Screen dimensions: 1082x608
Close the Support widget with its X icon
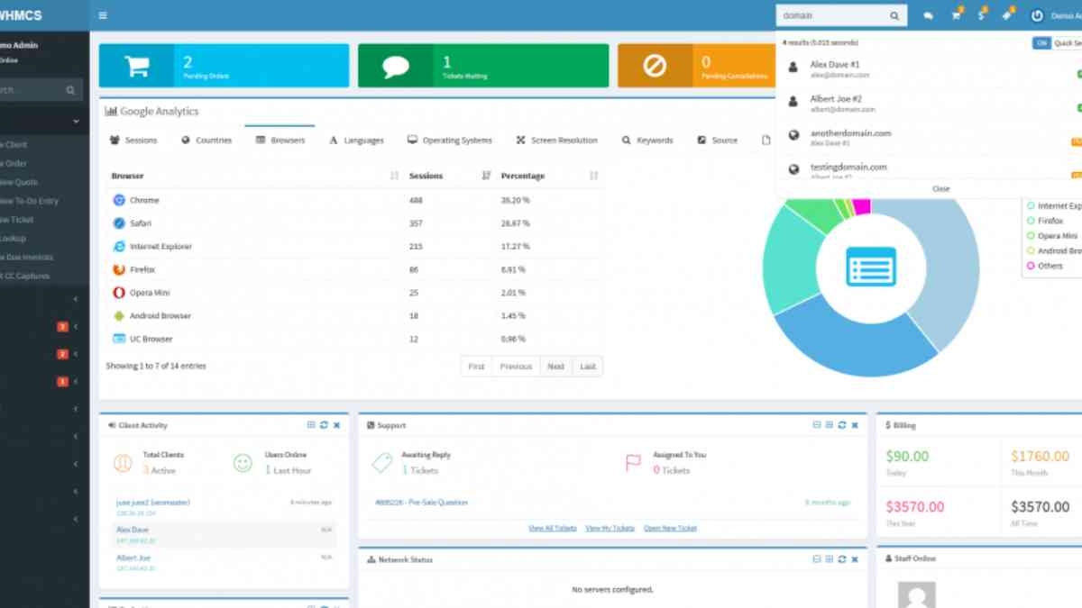(854, 425)
